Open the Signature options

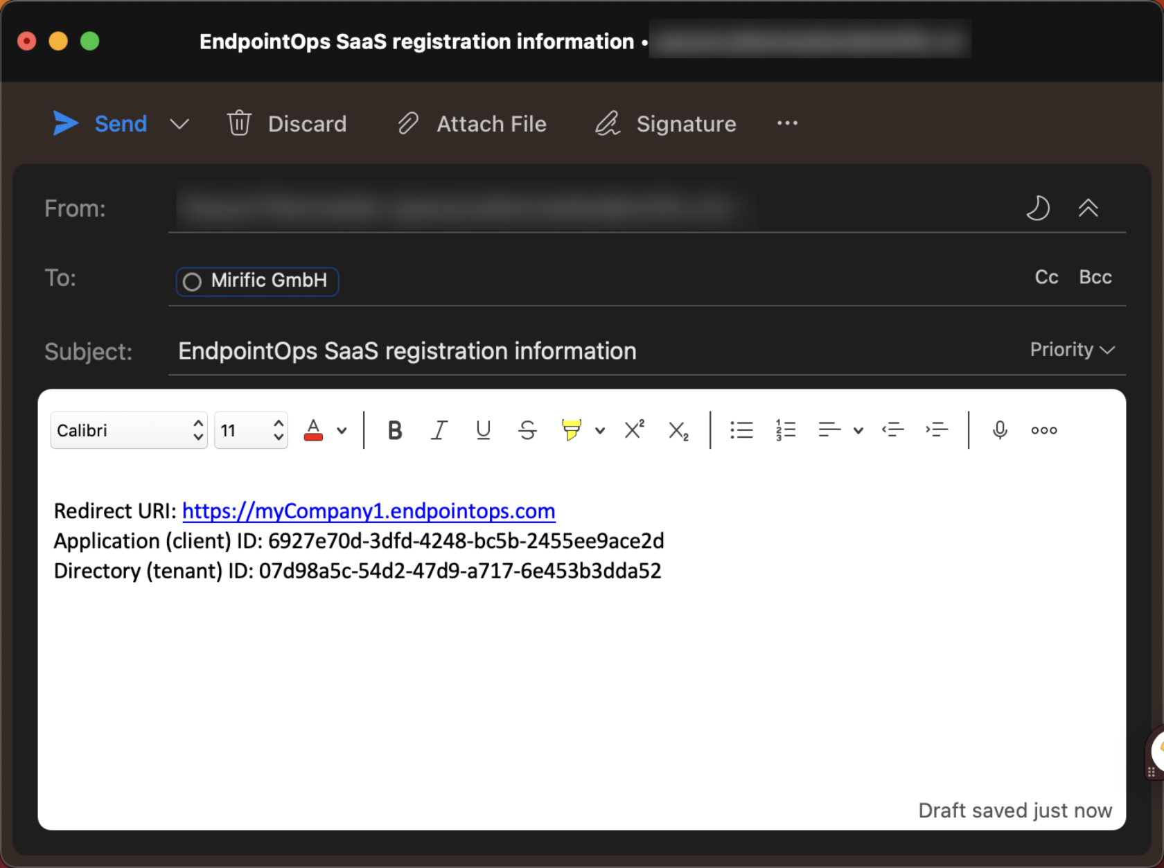665,123
